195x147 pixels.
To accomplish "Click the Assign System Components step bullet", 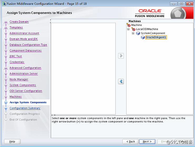I will pos(6,102).
